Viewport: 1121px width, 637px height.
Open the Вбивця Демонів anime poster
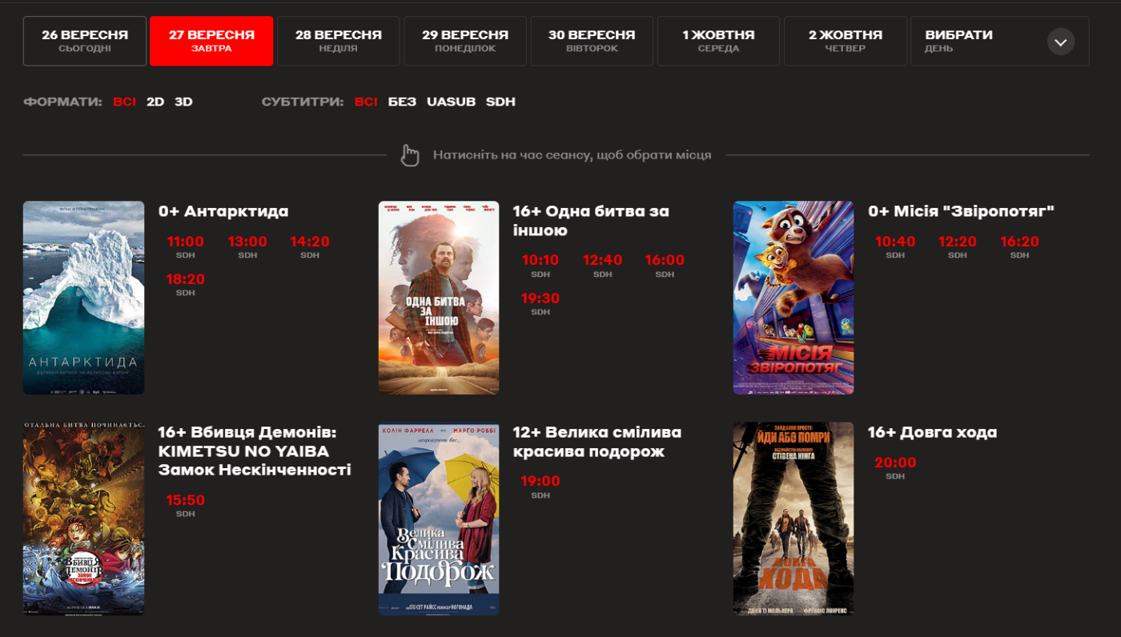(84, 519)
